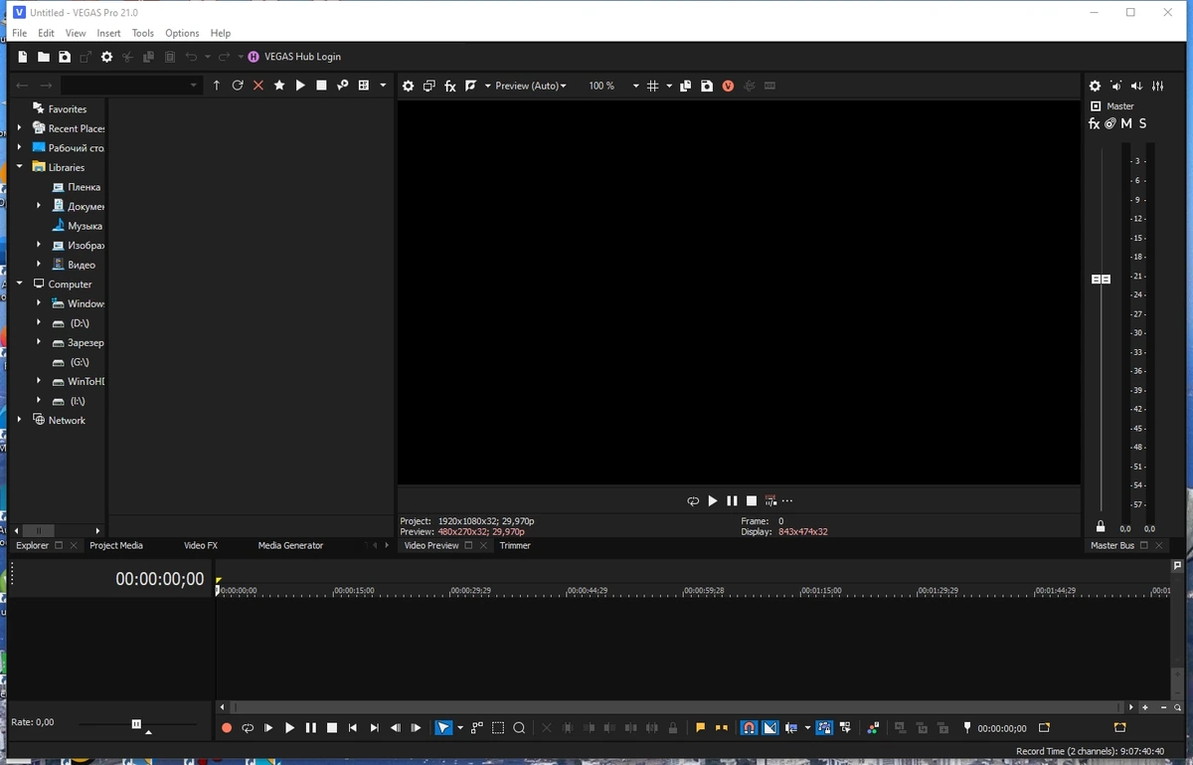Refresh the Explorer file list
The width and height of the screenshot is (1193, 765).
pyautogui.click(x=238, y=86)
